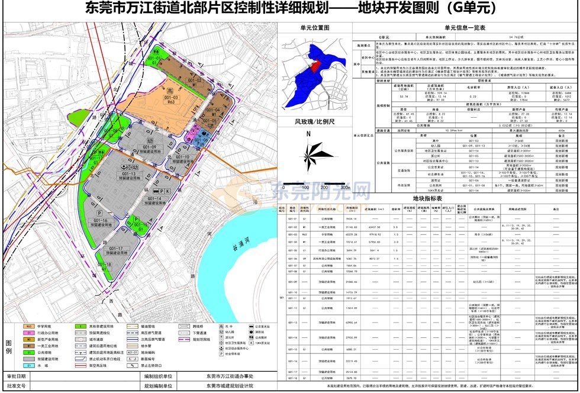
Task: Click the 谷涌河 river label
Action: [241, 246]
